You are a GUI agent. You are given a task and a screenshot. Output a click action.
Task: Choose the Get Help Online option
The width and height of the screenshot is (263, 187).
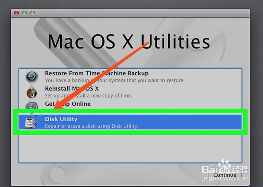pyautogui.click(x=68, y=104)
